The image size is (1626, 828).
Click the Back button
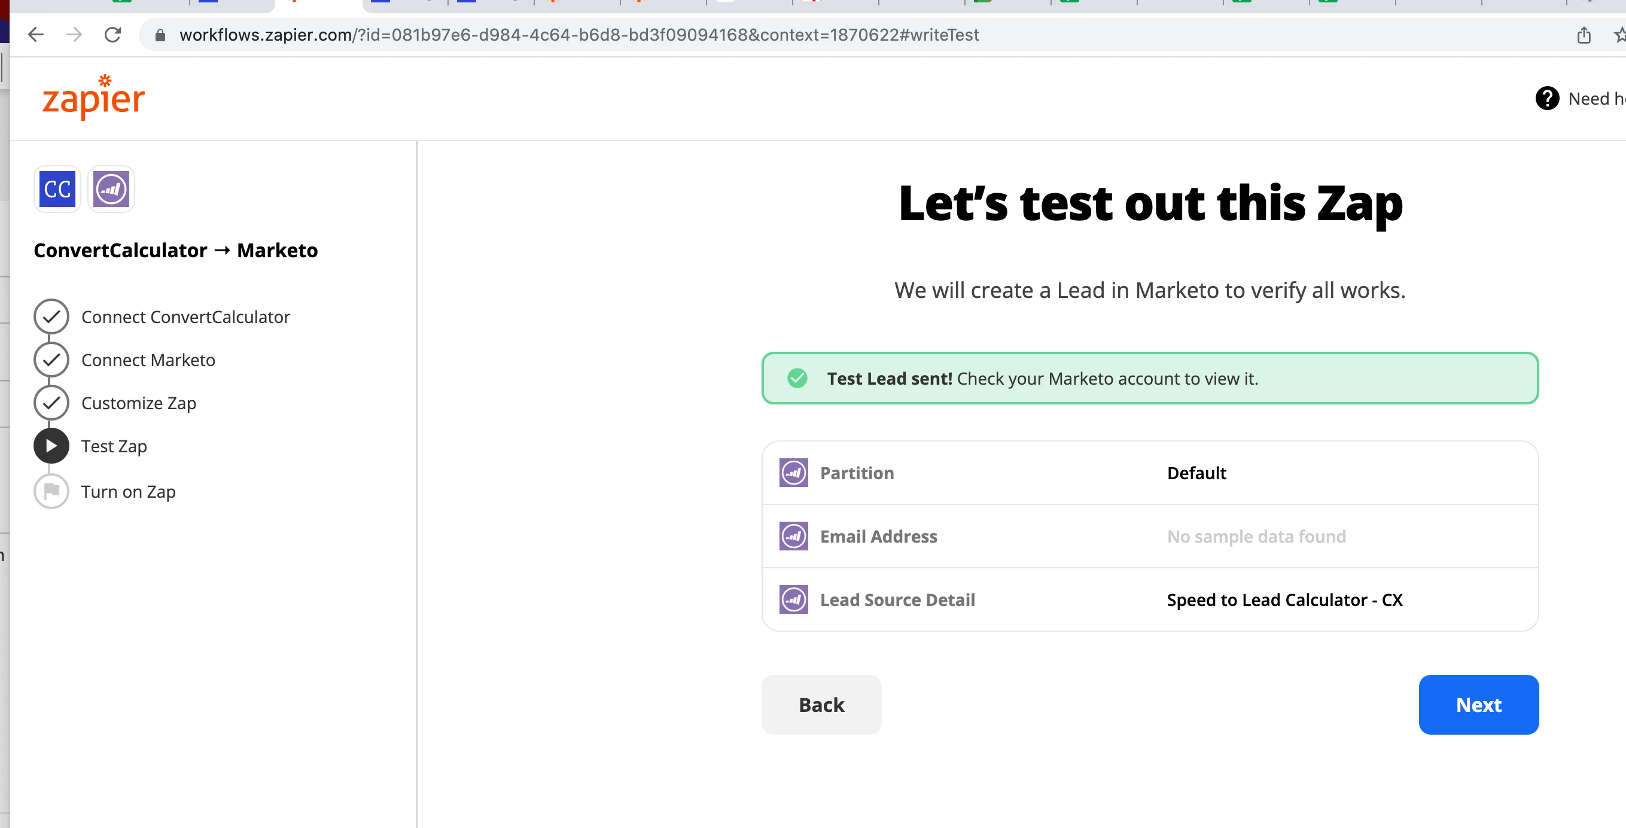coord(821,704)
